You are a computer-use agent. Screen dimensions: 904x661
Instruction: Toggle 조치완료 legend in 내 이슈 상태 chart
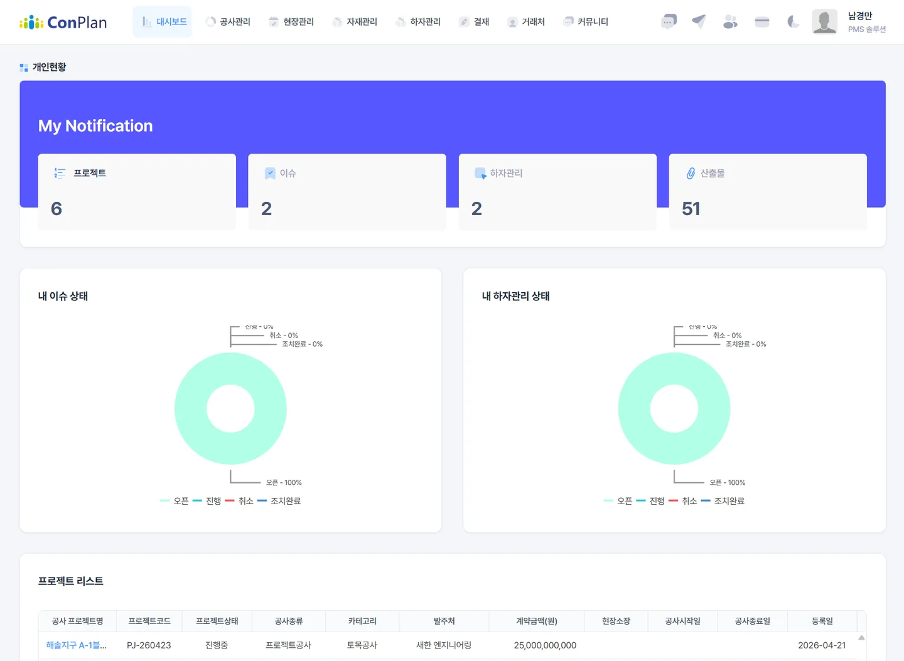pos(279,501)
